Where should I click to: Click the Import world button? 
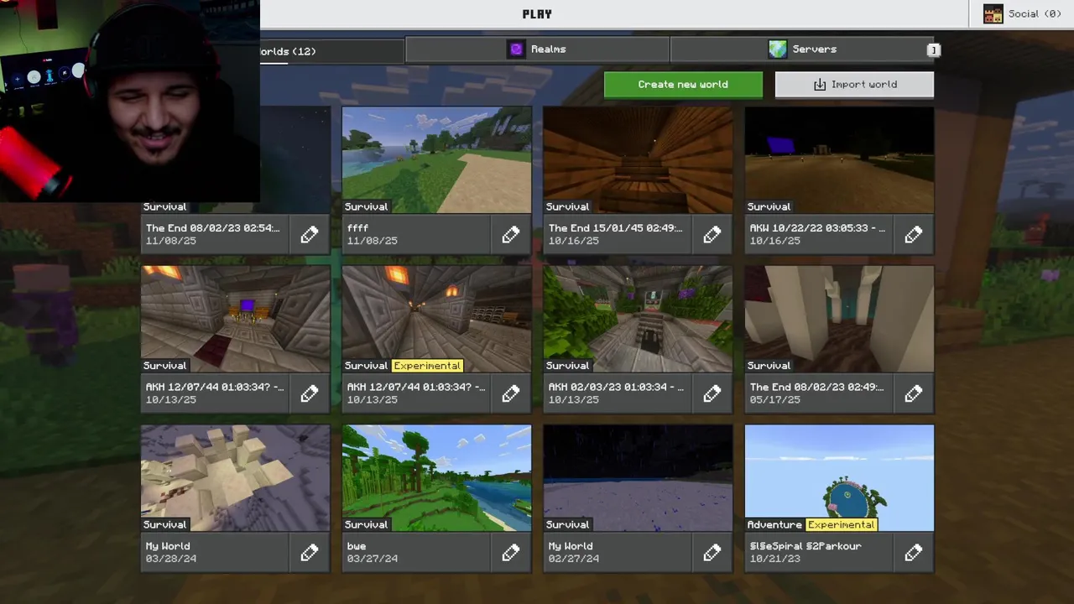pyautogui.click(x=854, y=85)
